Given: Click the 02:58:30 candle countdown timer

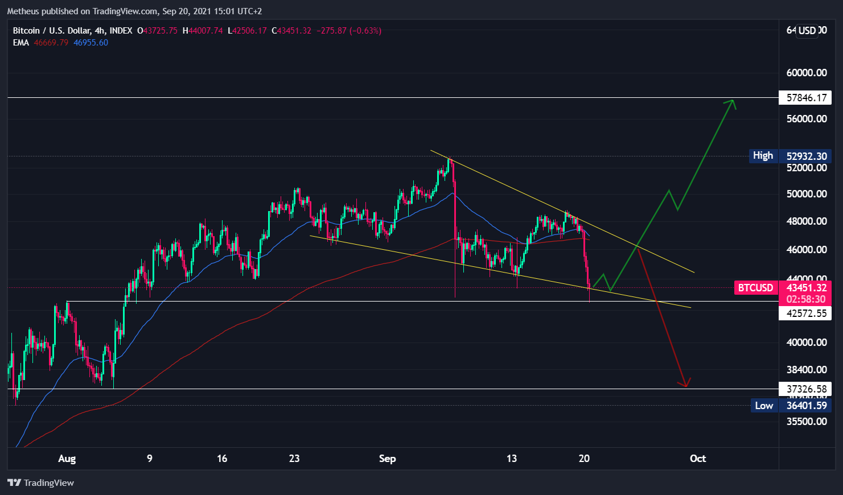Looking at the screenshot, I should [x=805, y=299].
